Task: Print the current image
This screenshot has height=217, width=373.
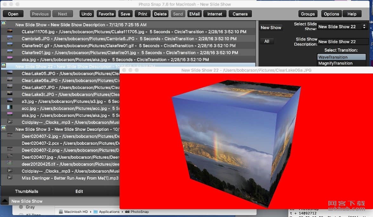Action: click(142, 14)
